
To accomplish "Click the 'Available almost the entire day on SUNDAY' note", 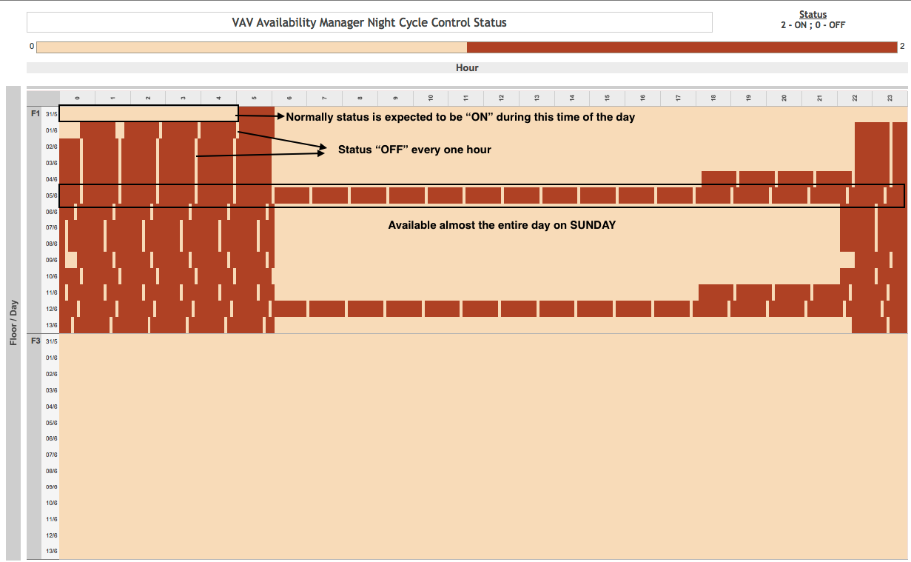I will pos(502,225).
